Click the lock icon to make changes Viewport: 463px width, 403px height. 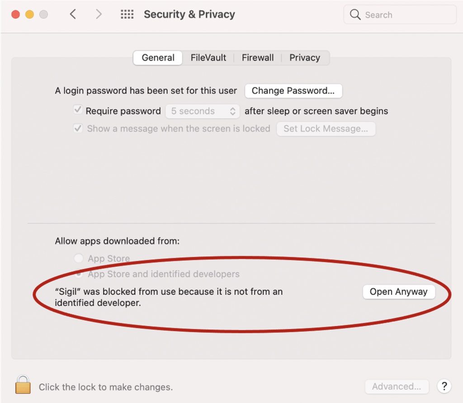tap(23, 385)
